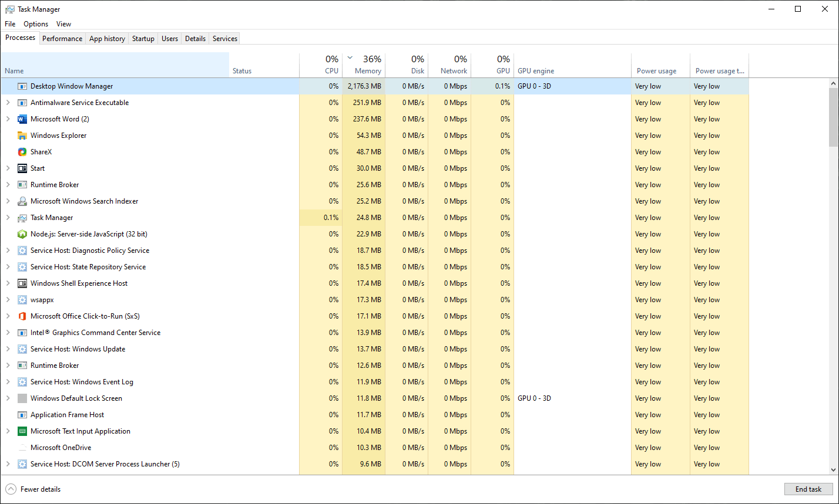Click the Microsoft Word process icon
The image size is (839, 504).
pyautogui.click(x=22, y=119)
